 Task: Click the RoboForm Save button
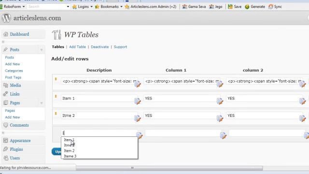point(235,6)
